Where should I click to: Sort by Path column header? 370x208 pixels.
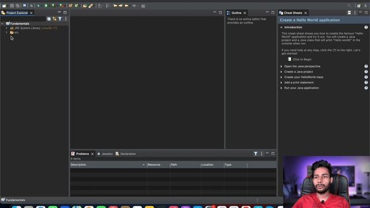click(185, 165)
